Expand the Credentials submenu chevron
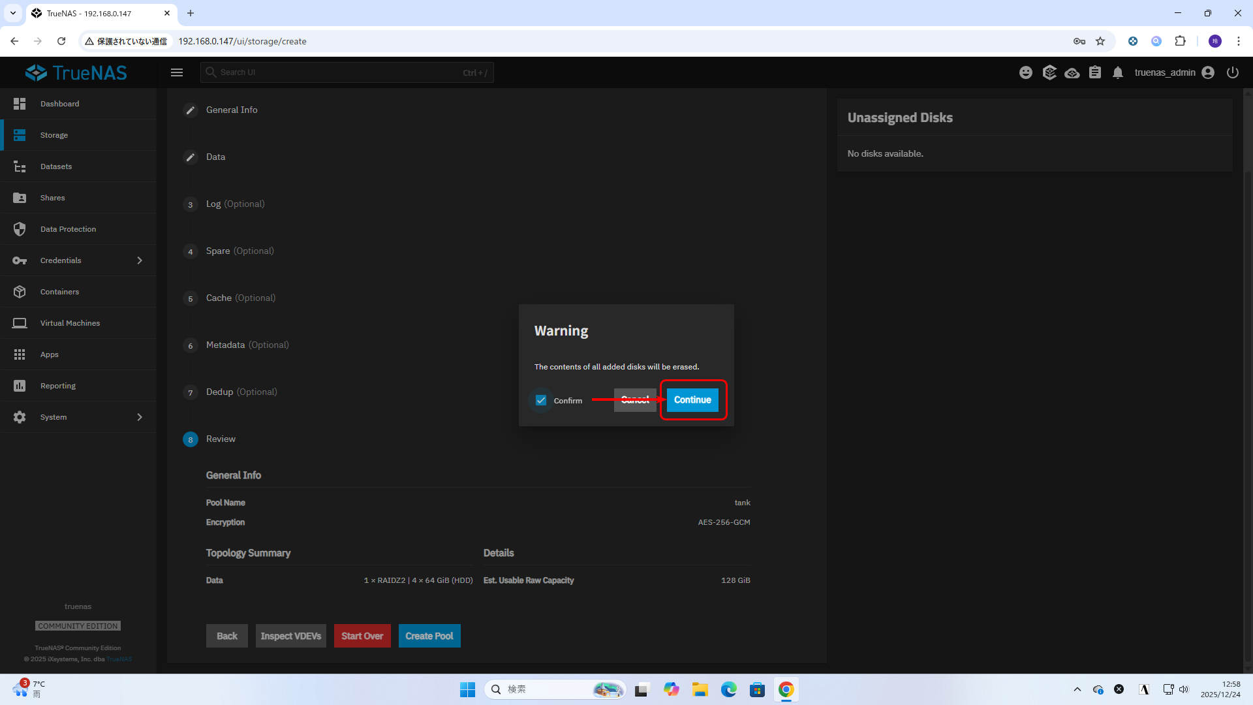The width and height of the screenshot is (1253, 705). [140, 260]
